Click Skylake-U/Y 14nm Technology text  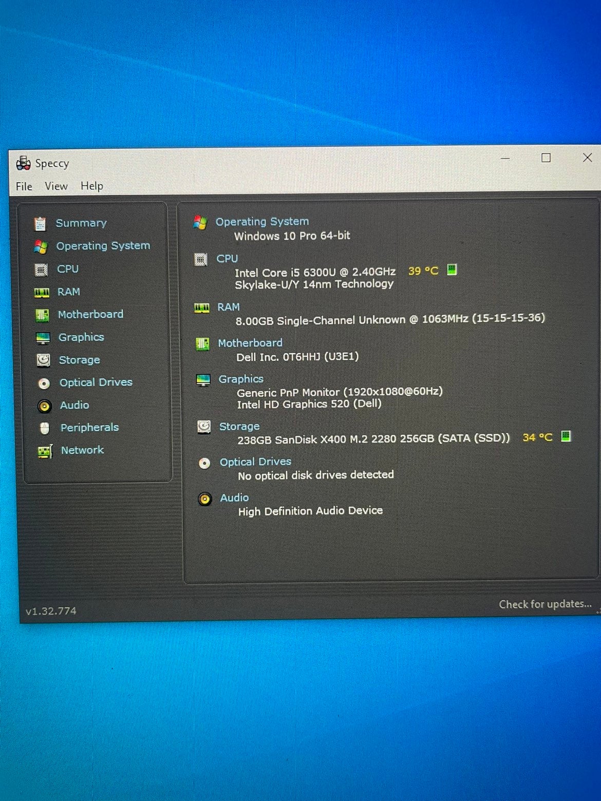click(314, 284)
